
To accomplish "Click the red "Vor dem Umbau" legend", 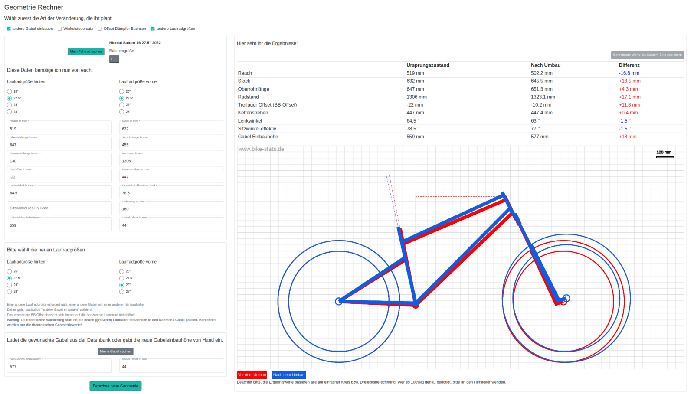I will (x=252, y=375).
